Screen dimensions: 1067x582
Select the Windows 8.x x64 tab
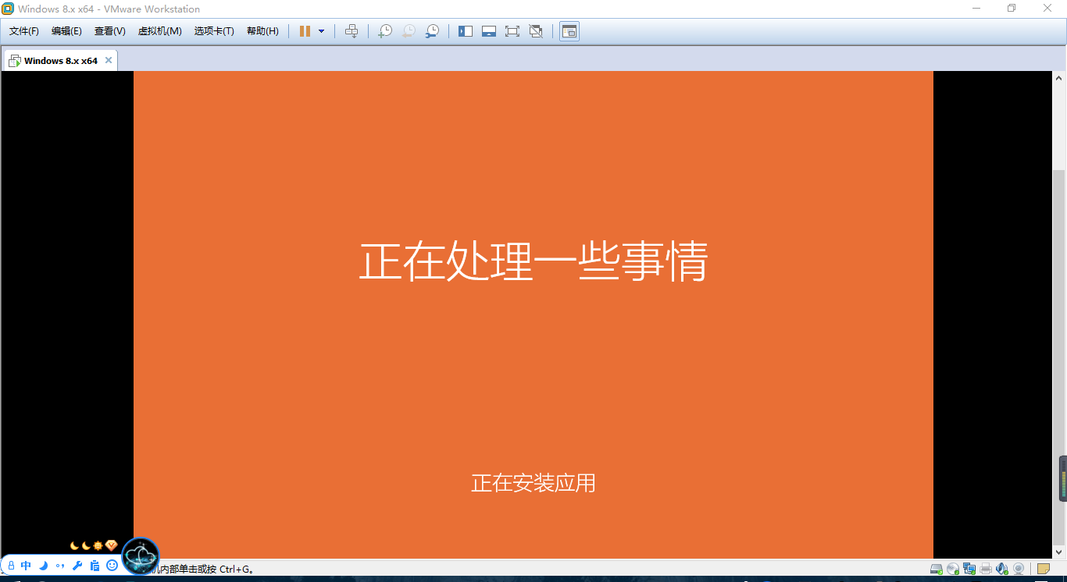pyautogui.click(x=60, y=60)
